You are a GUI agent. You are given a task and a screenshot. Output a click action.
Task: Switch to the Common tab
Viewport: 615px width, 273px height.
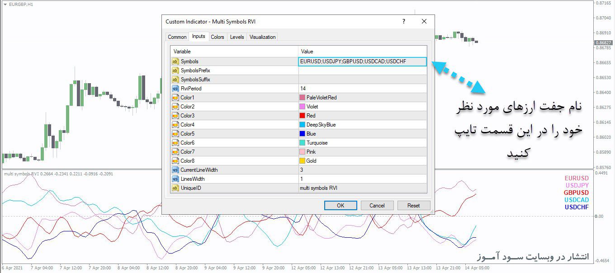(x=177, y=37)
